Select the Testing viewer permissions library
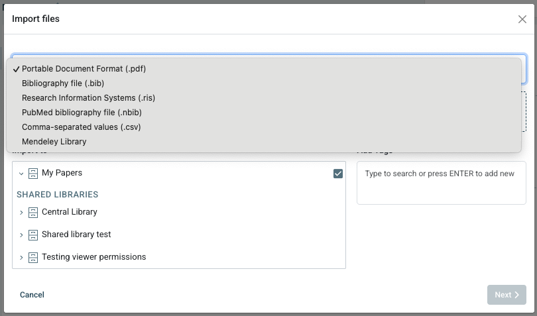537x316 pixels. tap(93, 257)
